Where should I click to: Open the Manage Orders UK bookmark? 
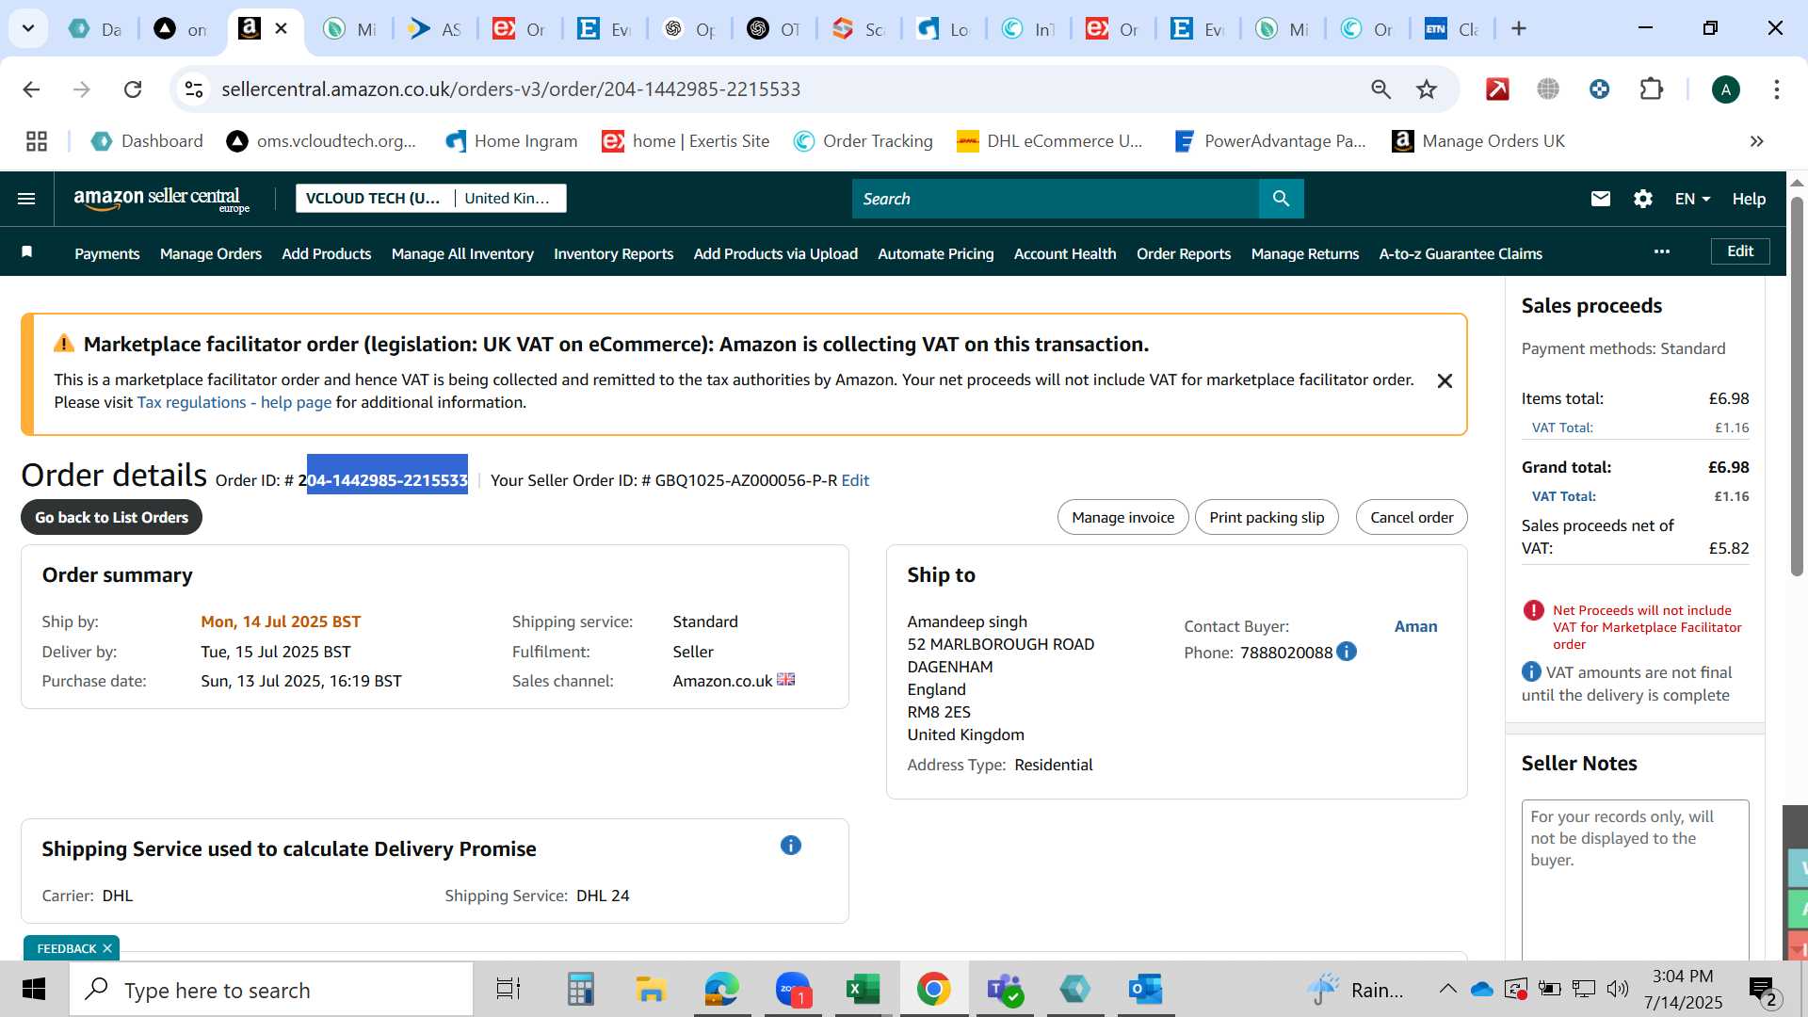(x=1478, y=141)
